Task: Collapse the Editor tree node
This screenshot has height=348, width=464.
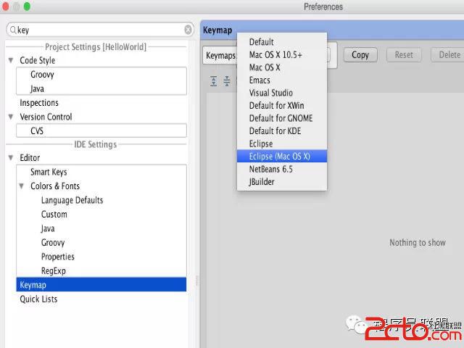Action: click(x=11, y=158)
